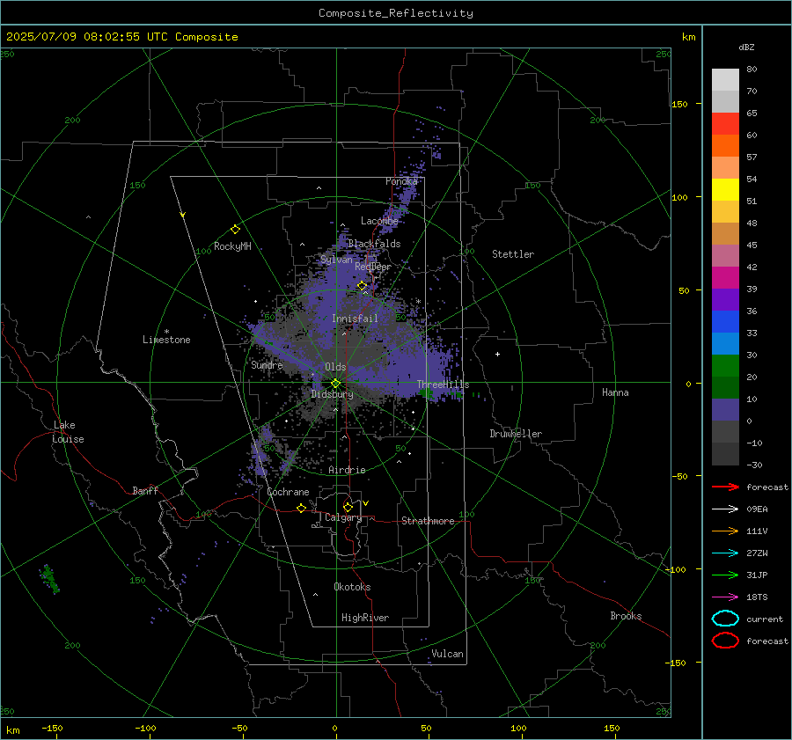The image size is (792, 740).
Task: Click the white plus marker west of Hanna
Action: pyautogui.click(x=497, y=354)
